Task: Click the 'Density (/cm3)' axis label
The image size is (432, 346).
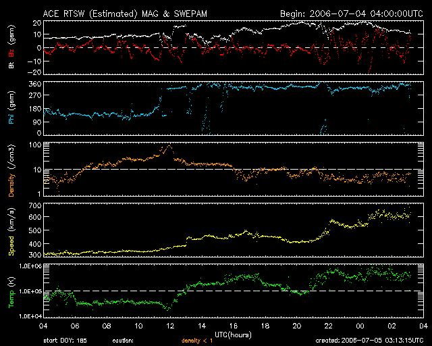Action: point(11,170)
